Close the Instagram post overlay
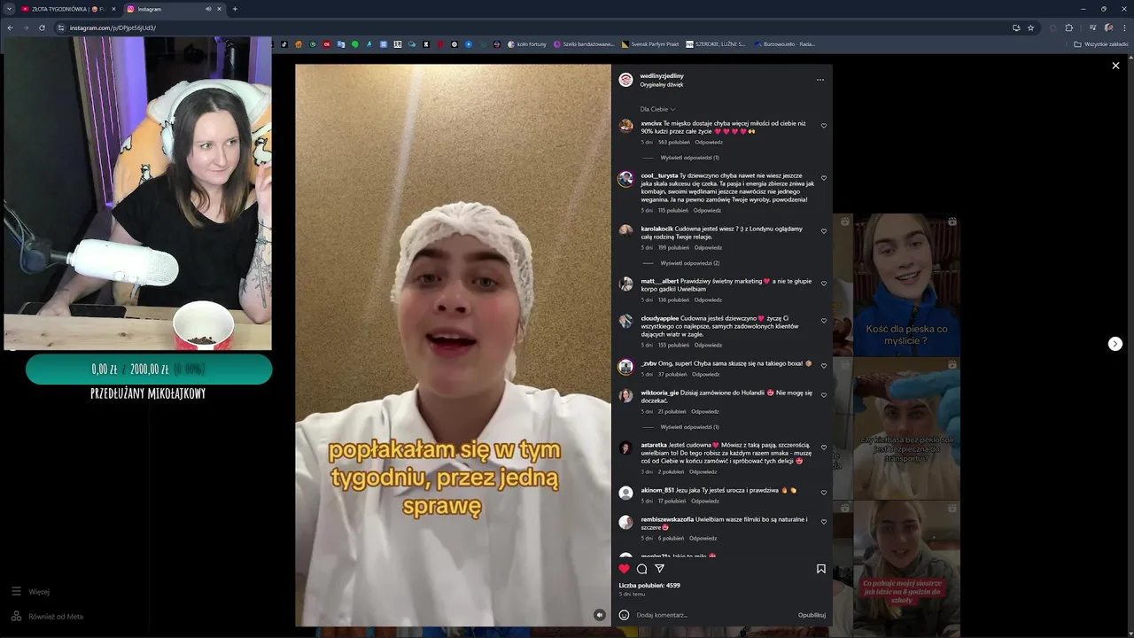Screen dimensions: 1134x638 click(1115, 66)
